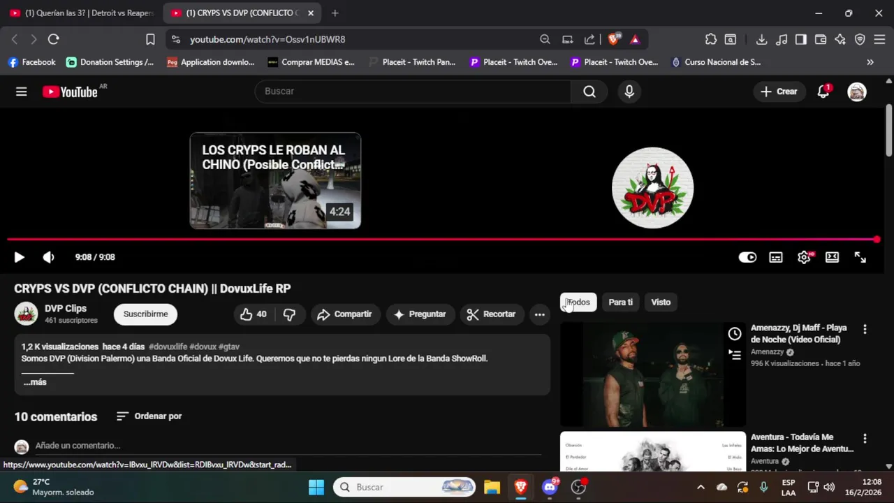894x503 pixels.
Task: Open the taskbar volume speaker icon
Action: (x=829, y=487)
